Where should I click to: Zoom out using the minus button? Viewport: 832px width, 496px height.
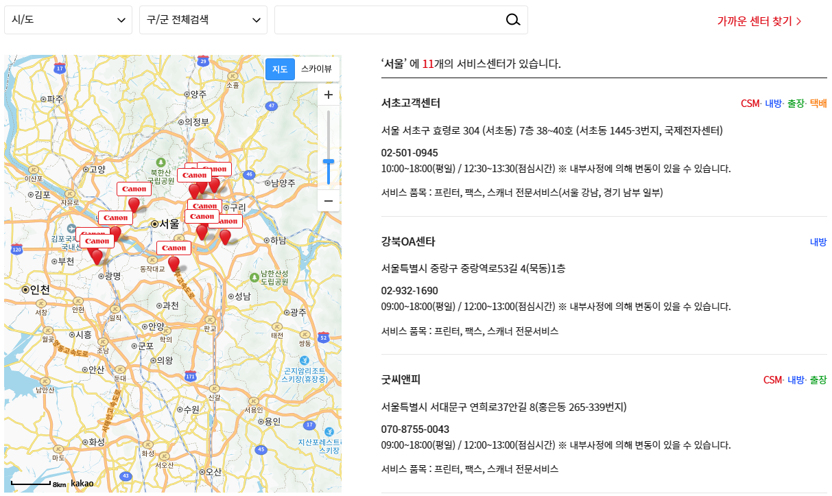329,200
